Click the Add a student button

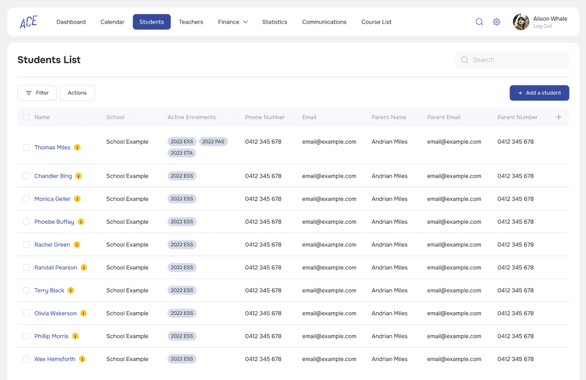pyautogui.click(x=539, y=93)
